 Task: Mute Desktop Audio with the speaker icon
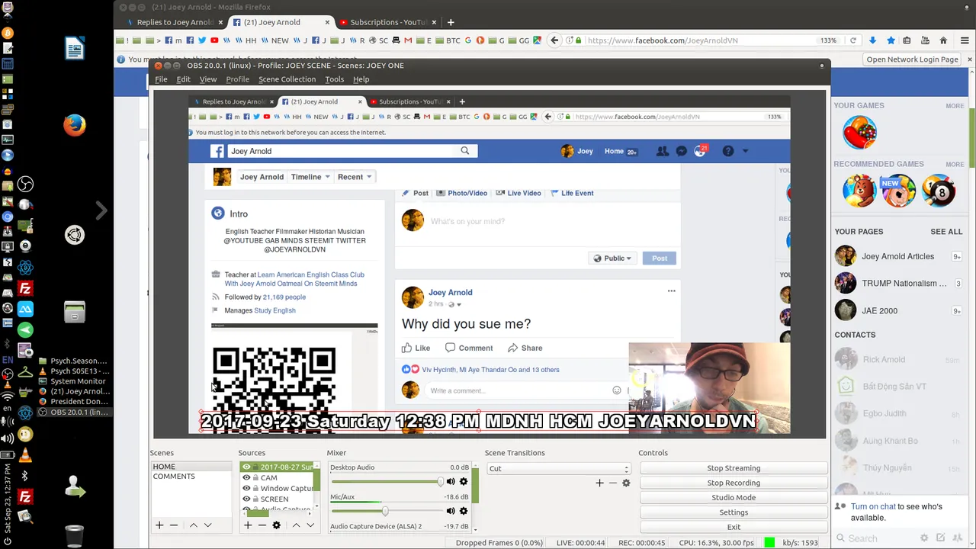point(451,482)
